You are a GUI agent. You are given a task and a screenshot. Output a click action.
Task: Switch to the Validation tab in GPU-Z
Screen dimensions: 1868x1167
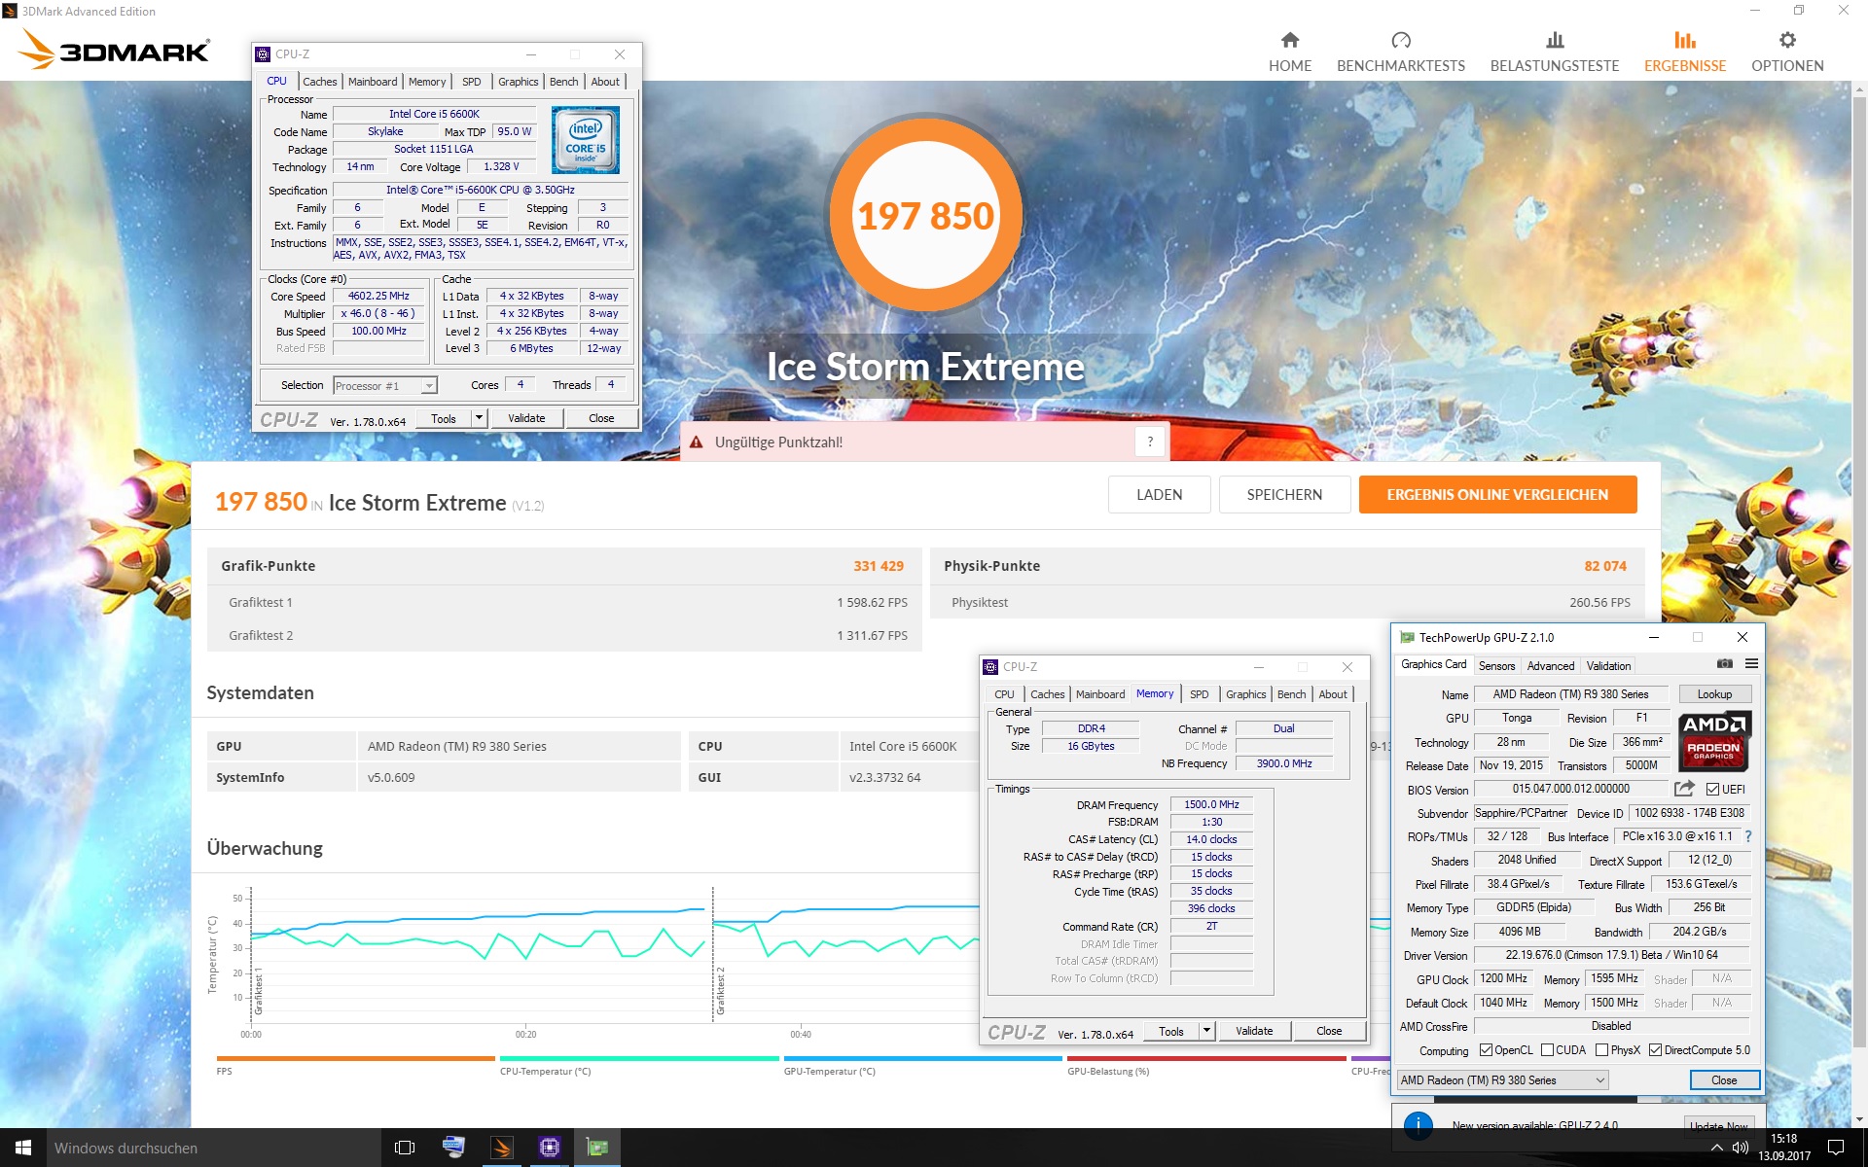[1608, 666]
